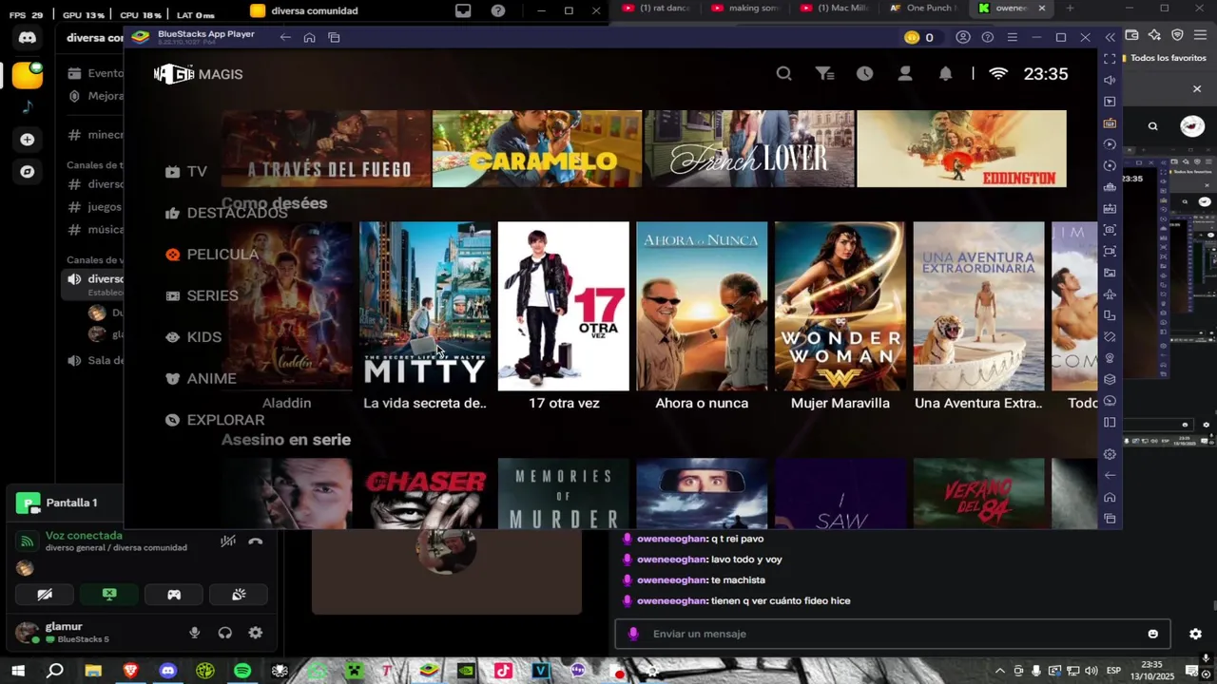Open Discord user settings gear

[255, 633]
